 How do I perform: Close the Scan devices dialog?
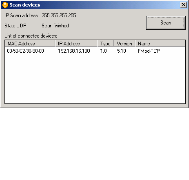[183, 5]
